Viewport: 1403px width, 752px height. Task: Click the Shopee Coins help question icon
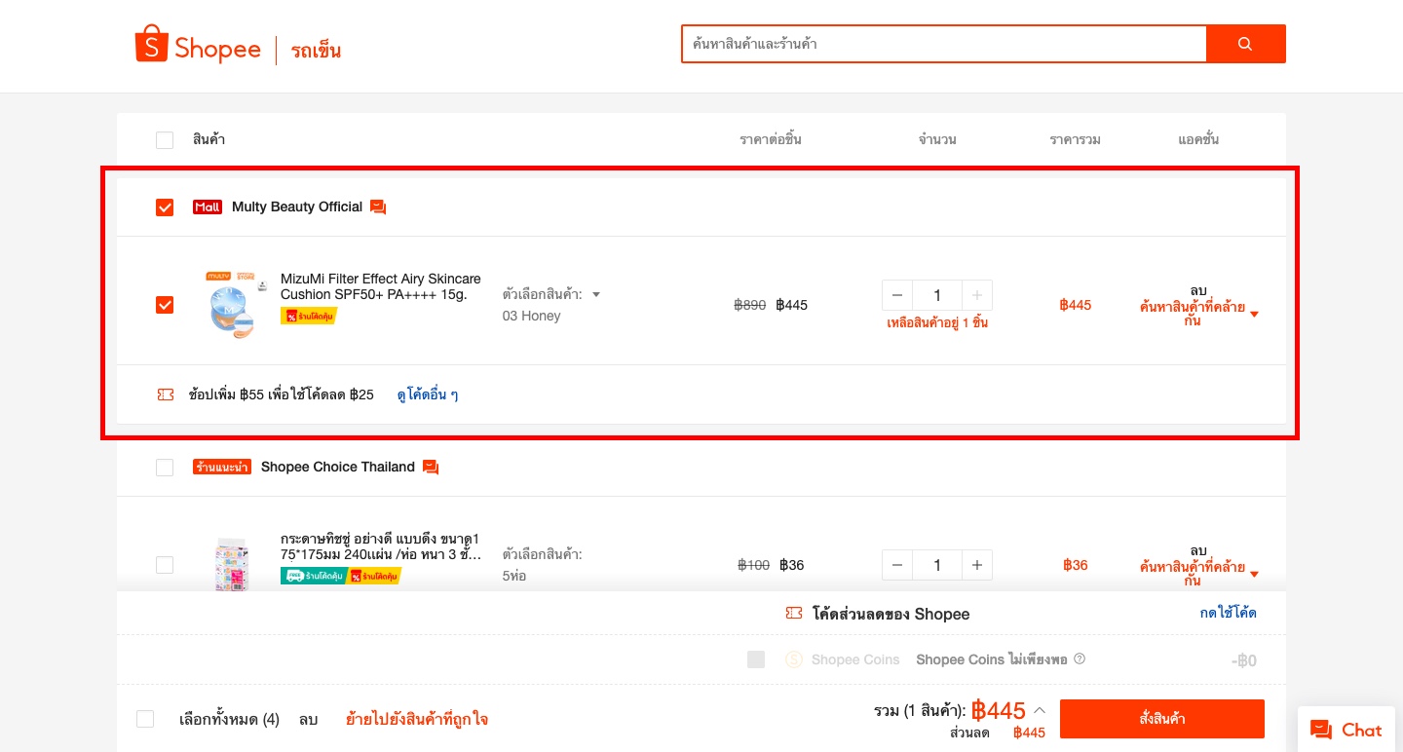click(x=1079, y=659)
